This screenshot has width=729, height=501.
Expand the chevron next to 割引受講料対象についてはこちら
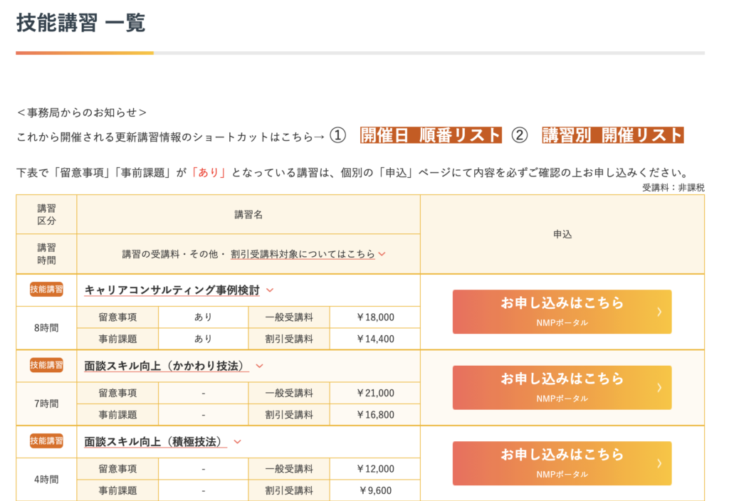point(382,254)
